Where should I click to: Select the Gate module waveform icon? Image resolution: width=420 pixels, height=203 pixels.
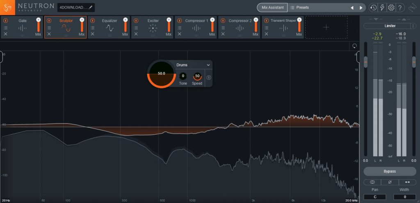(23, 28)
